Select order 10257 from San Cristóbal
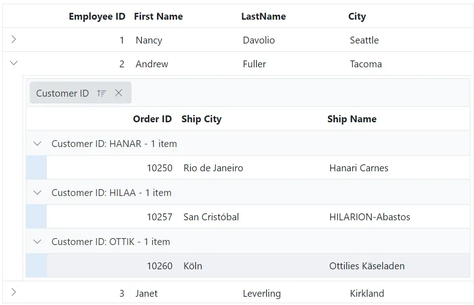Viewport: 474px width, 305px height. (x=211, y=217)
